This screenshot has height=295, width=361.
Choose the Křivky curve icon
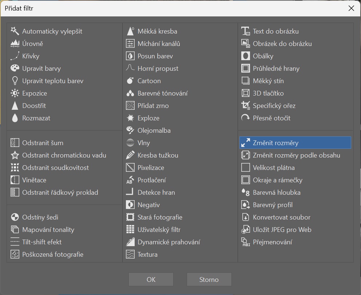coord(15,56)
